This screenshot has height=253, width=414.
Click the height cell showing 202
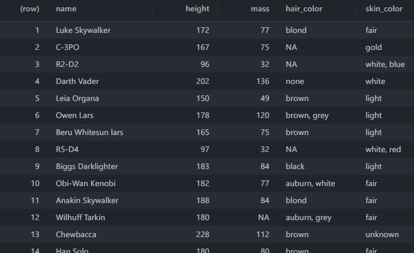click(202, 81)
